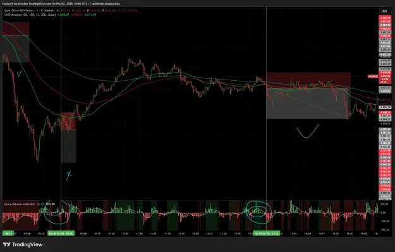Select the Nova Volume Indicator label
Image resolution: width=395 pixels, height=252 pixels.
pyautogui.click(x=20, y=204)
